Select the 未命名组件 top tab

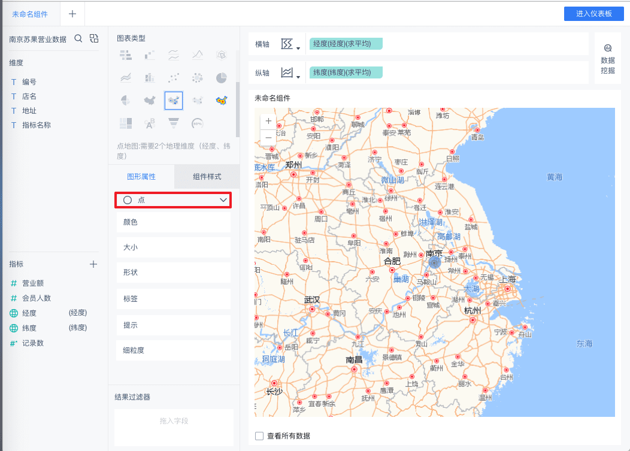30,14
